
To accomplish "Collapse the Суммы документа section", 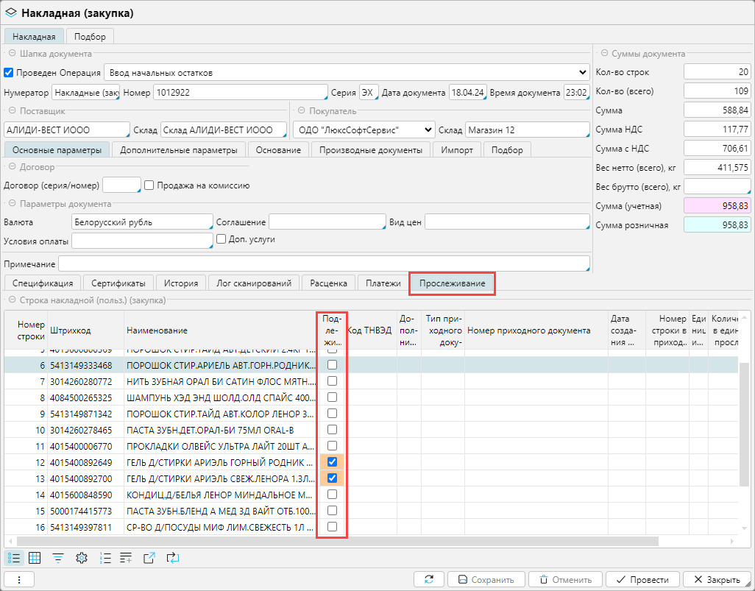I will click(603, 54).
